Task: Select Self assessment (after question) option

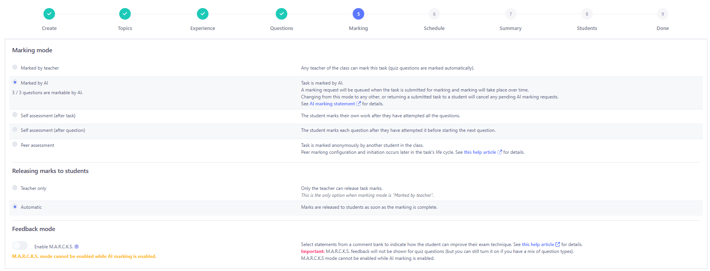Action: pyautogui.click(x=15, y=130)
